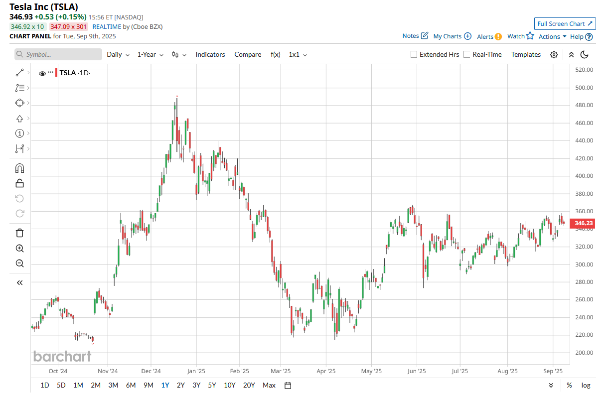
Task: Click the red TSLA series color swatch
Action: pos(57,73)
